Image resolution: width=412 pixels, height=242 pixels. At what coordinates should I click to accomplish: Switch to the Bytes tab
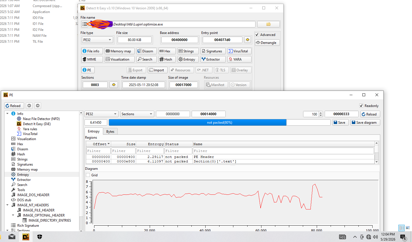110,132
